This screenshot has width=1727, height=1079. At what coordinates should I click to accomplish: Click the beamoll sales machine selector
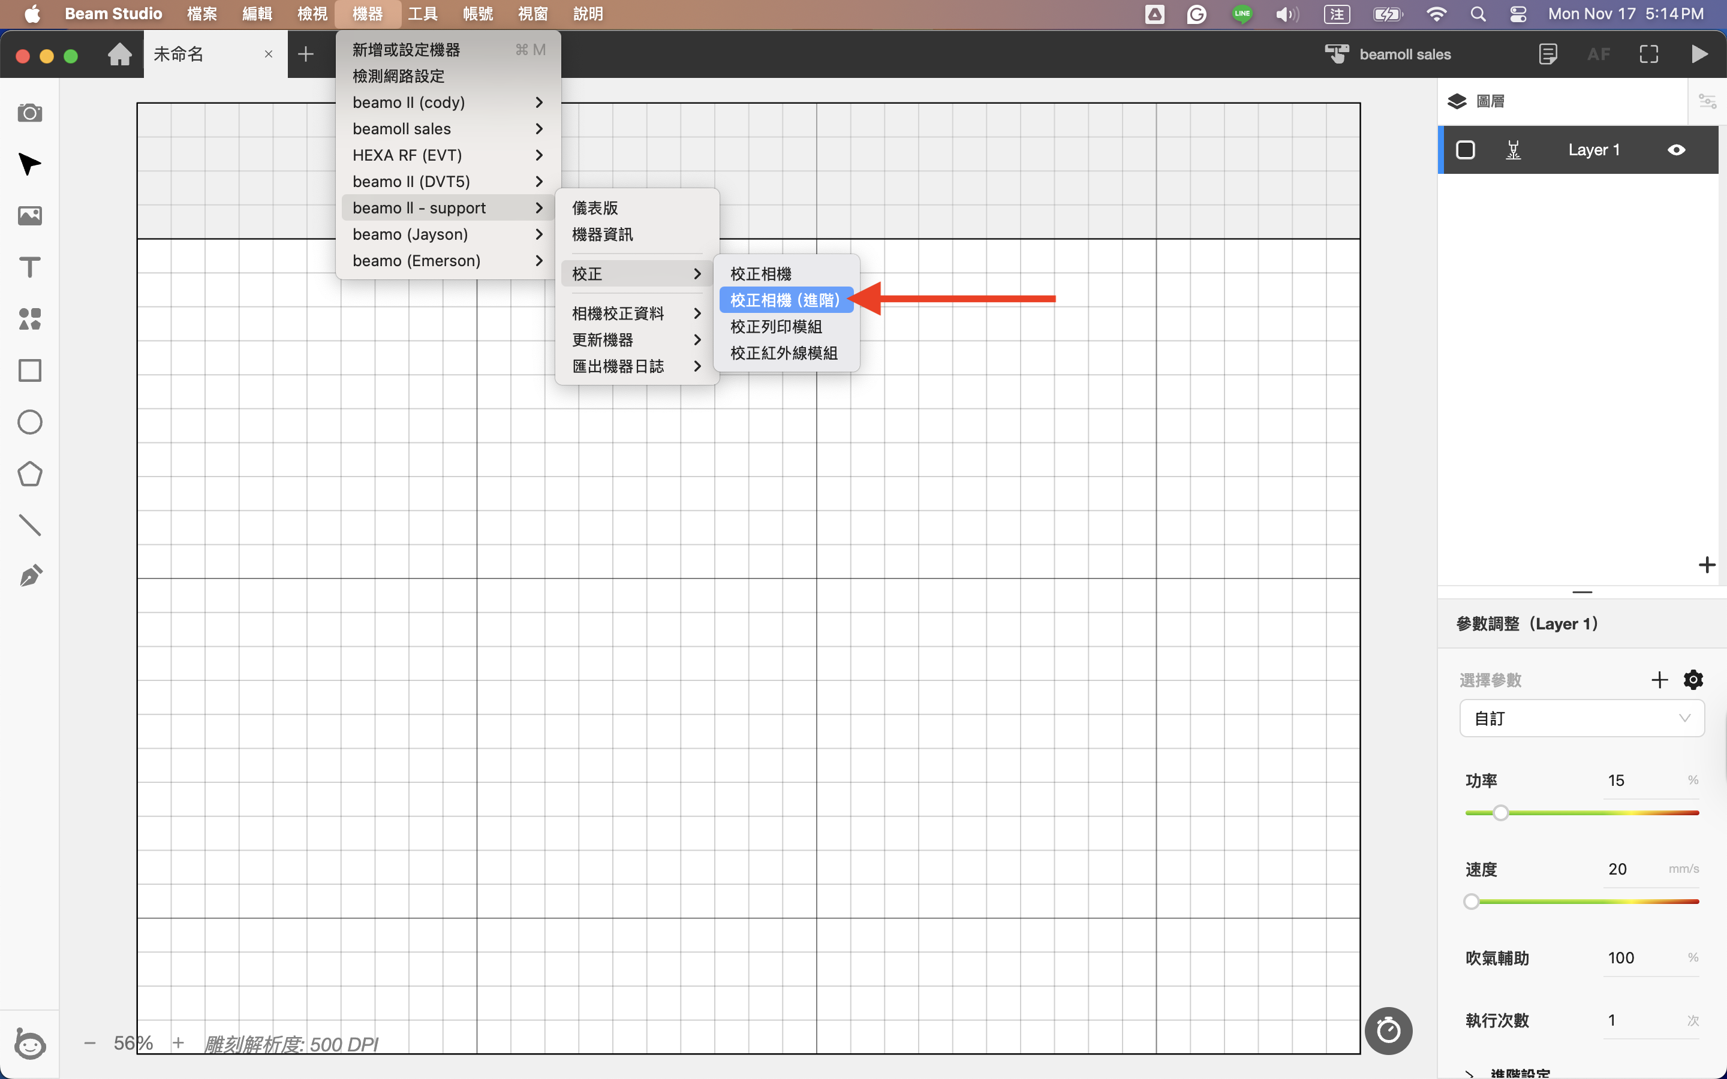click(1388, 54)
